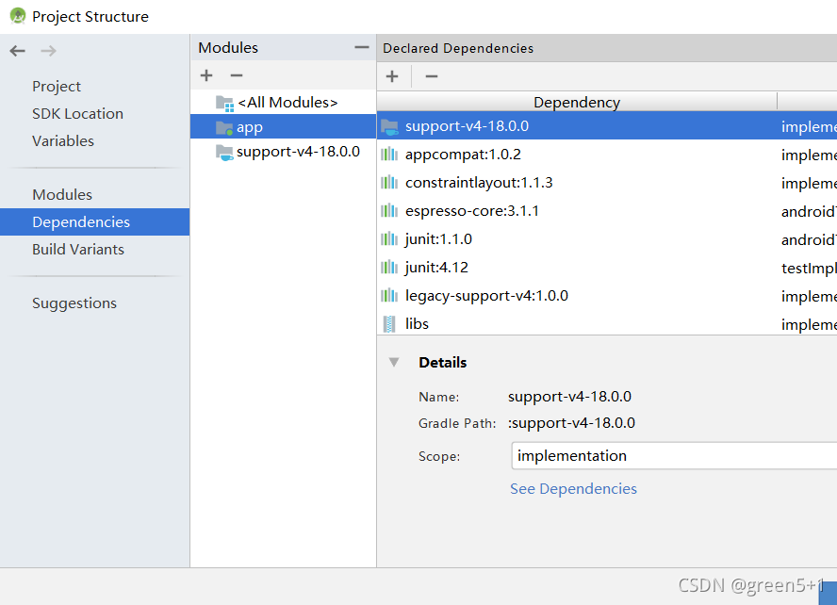Open the Scope implementation combo box
The image size is (837, 605).
tap(674, 455)
